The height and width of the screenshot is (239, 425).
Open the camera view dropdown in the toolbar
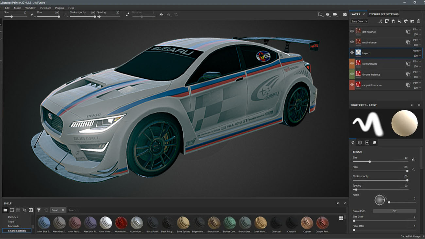click(x=335, y=14)
